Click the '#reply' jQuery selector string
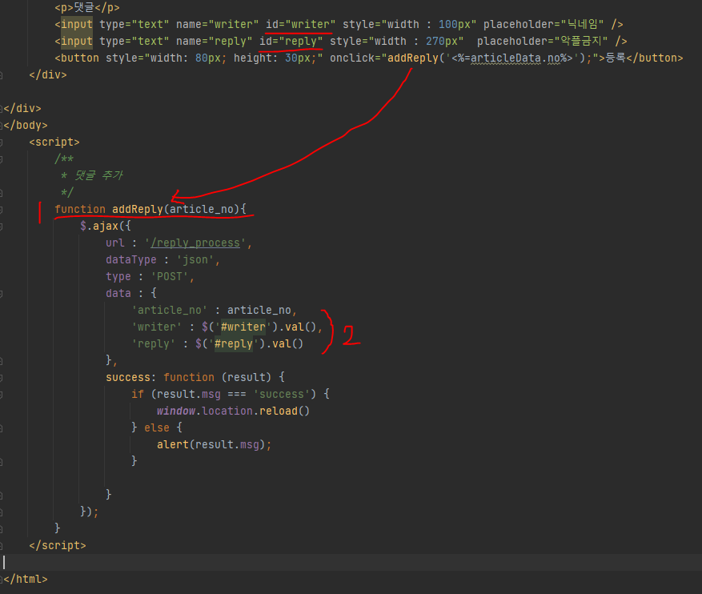The image size is (702, 594). (x=233, y=343)
